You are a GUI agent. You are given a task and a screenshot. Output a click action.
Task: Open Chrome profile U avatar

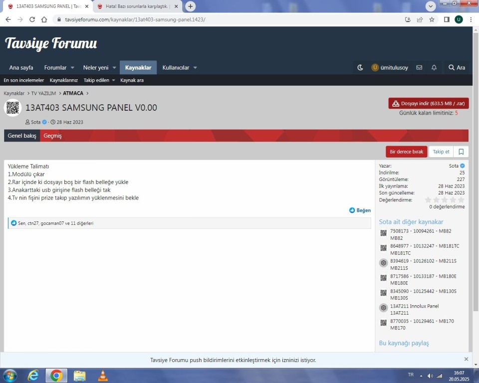(x=459, y=19)
